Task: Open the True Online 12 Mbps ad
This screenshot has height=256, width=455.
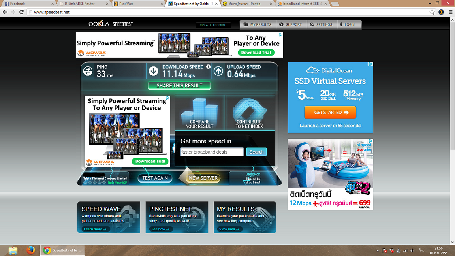Action: tap(330, 174)
